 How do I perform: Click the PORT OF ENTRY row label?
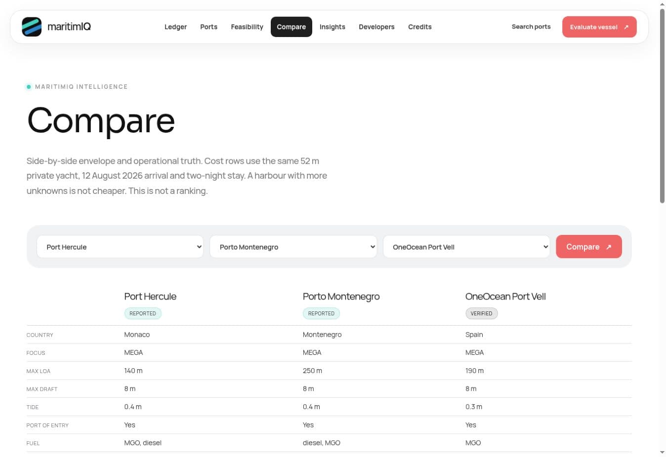(x=47, y=425)
